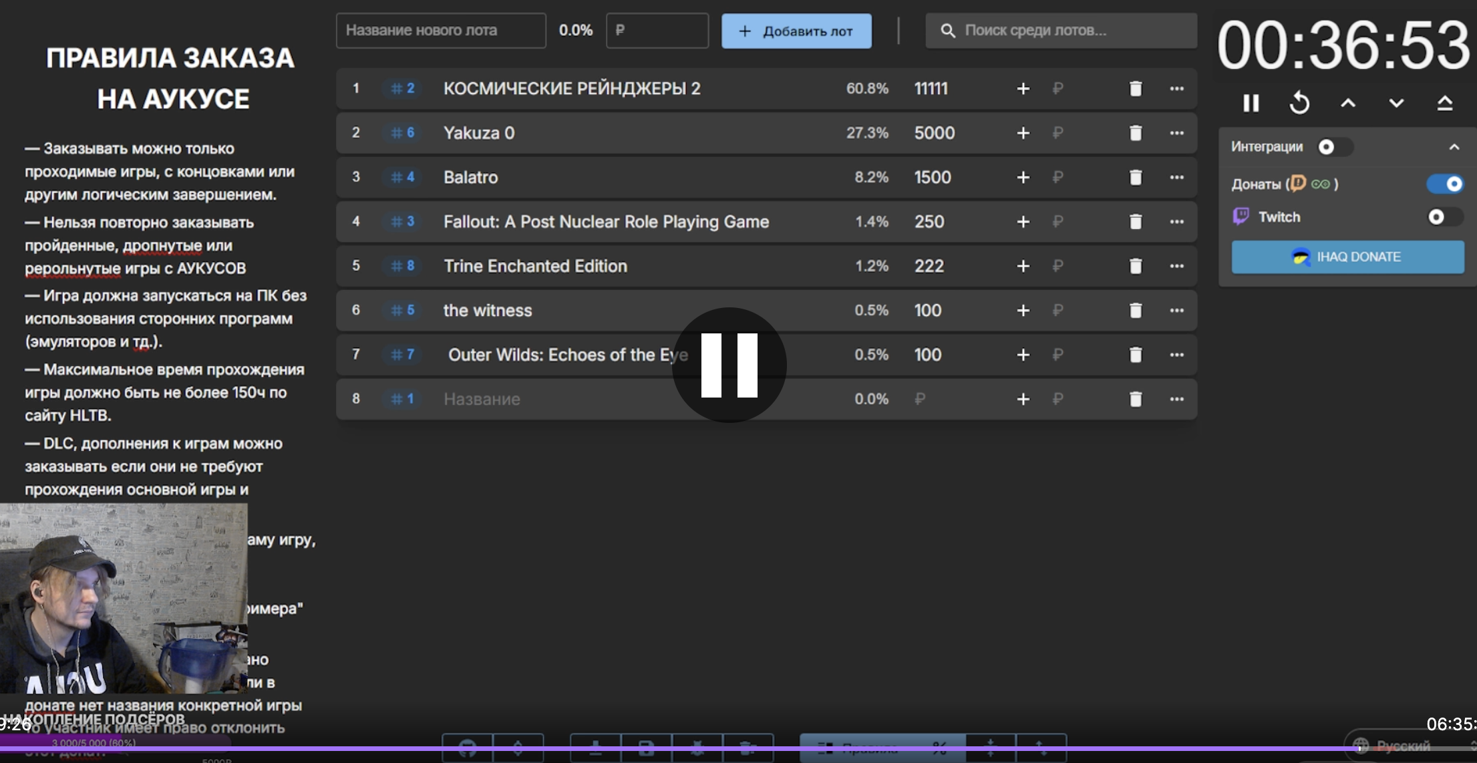Collapse the Интеграции panel

(x=1454, y=147)
